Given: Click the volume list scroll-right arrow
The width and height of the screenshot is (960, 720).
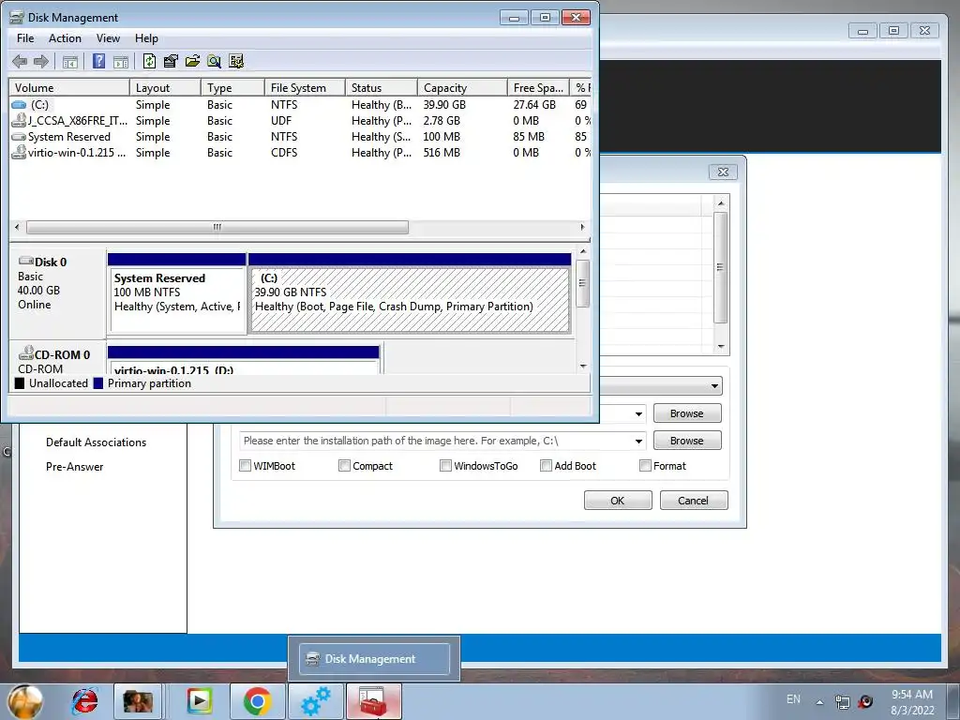Looking at the screenshot, I should (x=582, y=227).
